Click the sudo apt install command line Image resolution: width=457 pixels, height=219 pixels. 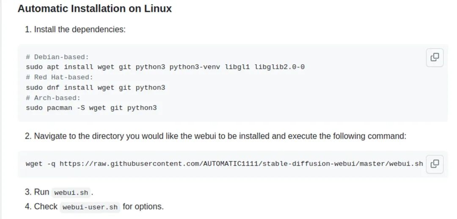point(165,67)
